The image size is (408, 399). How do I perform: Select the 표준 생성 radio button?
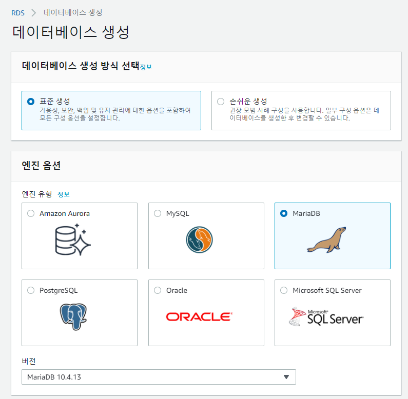[x=31, y=102]
